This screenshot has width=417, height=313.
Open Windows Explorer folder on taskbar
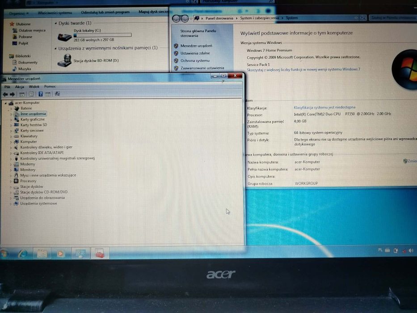pyautogui.click(x=42, y=254)
